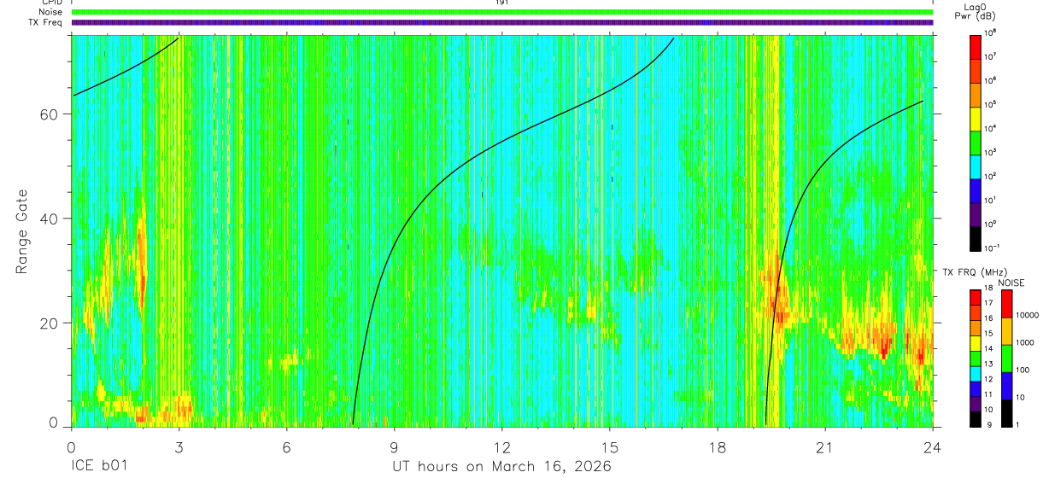Click the '9' tick label on the UT hours axis
1049x484 pixels.
pyautogui.click(x=394, y=446)
